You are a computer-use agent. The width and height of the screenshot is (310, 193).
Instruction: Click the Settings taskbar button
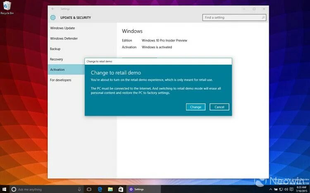click(143, 189)
